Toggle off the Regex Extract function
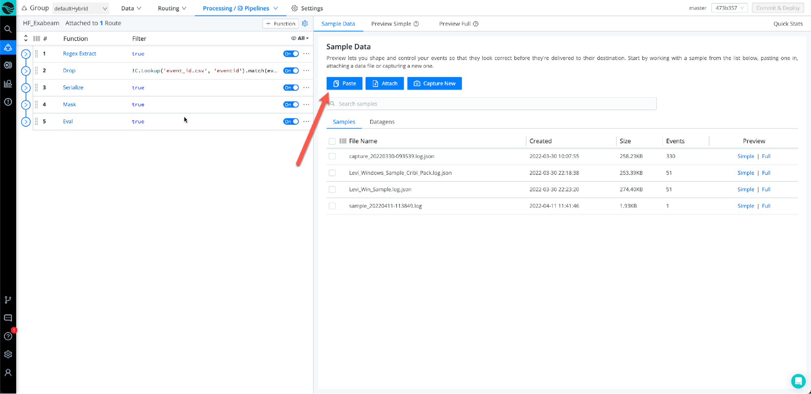This screenshot has height=394, width=811. tap(291, 54)
